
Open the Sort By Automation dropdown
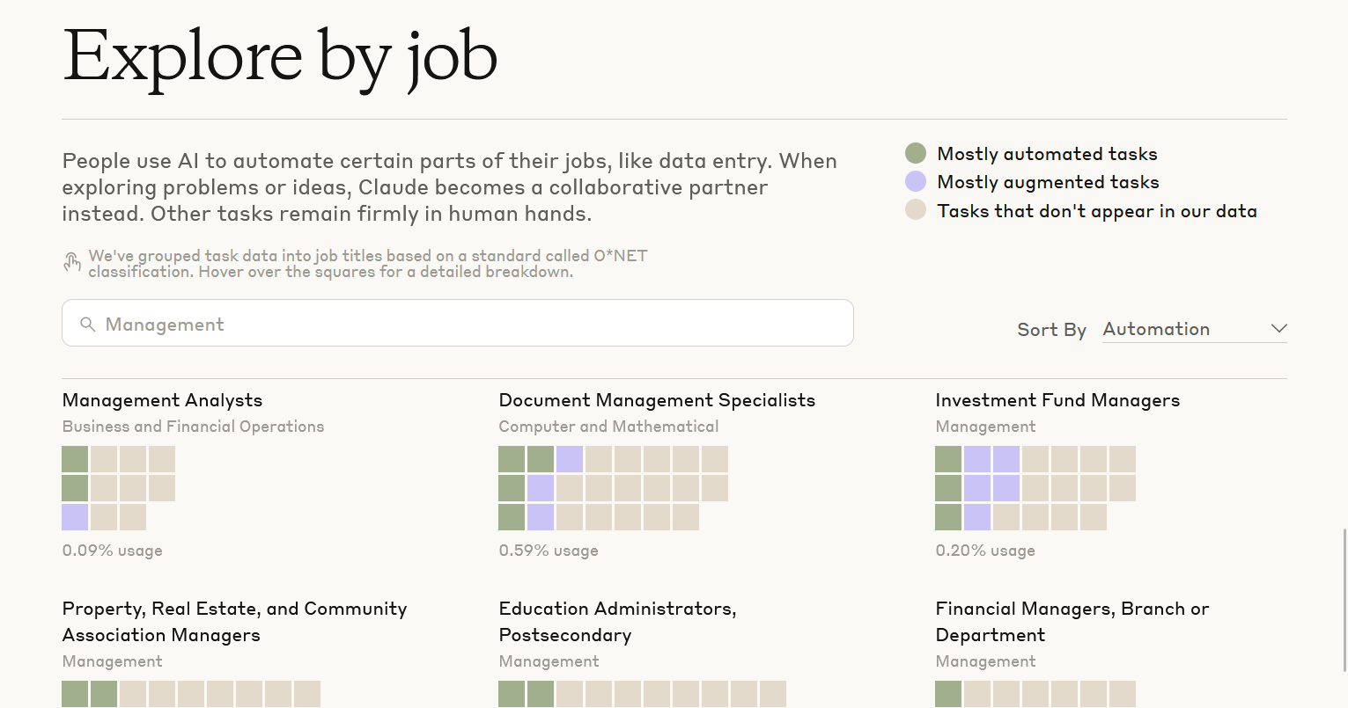coord(1193,329)
